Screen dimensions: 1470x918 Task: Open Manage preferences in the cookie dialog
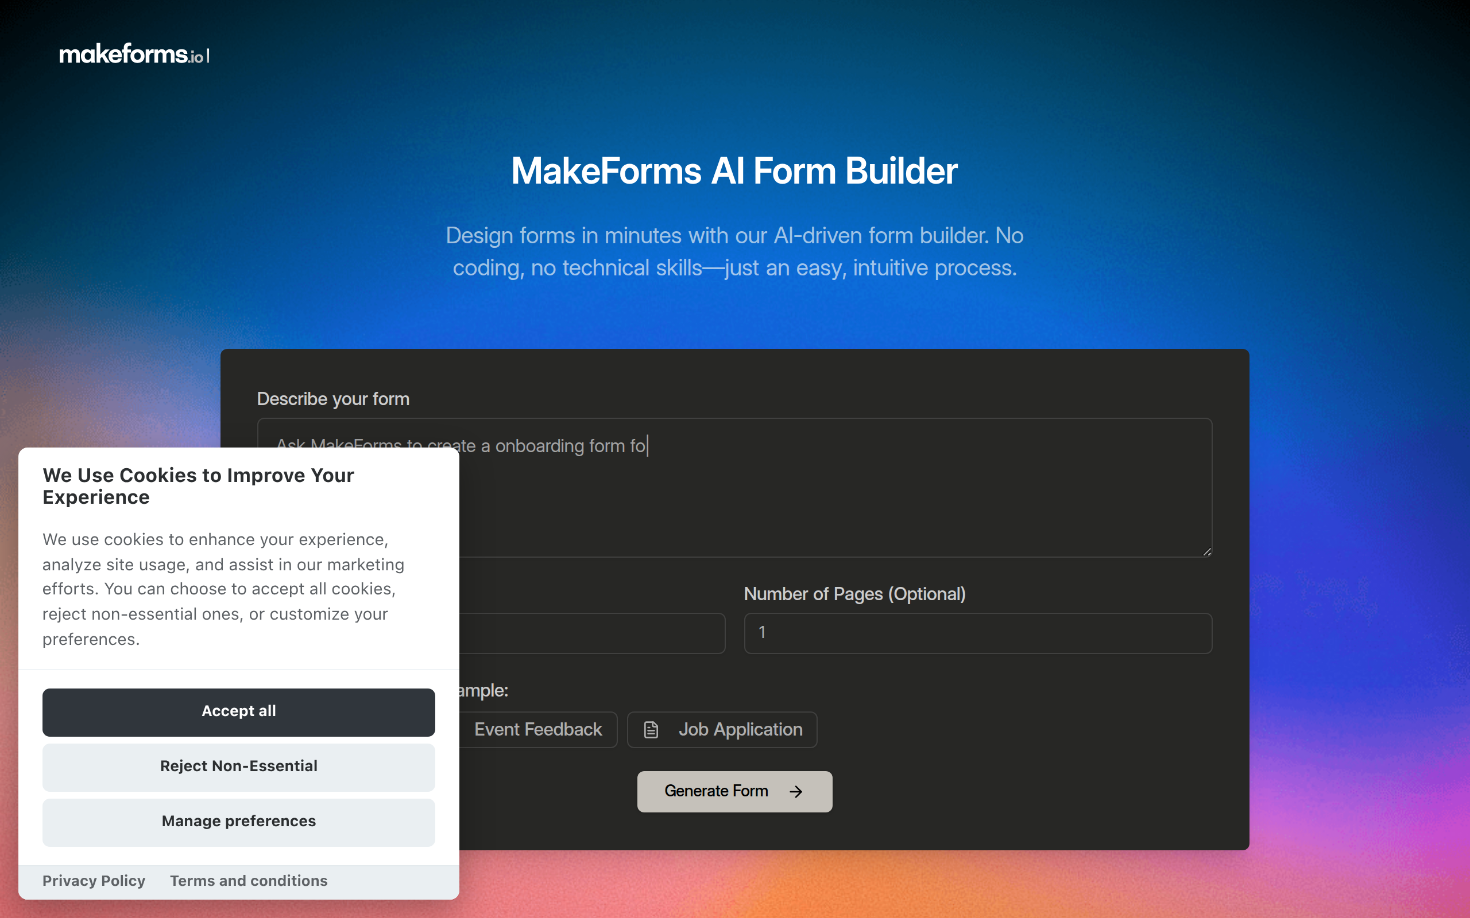[x=238, y=822]
